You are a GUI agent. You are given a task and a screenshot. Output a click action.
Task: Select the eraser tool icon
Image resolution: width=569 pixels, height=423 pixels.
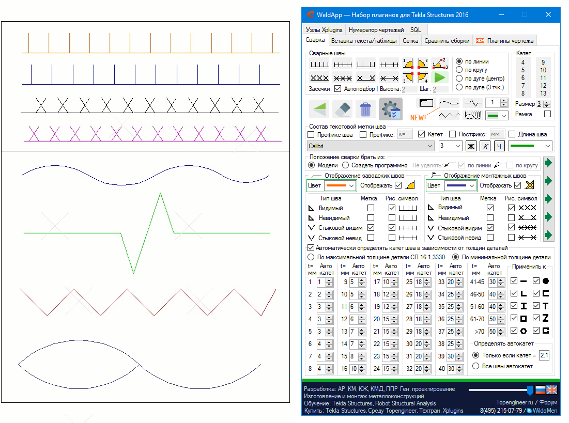pyautogui.click(x=342, y=110)
